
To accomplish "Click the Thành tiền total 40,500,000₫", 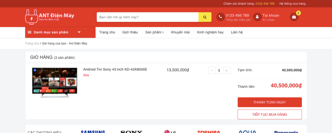I will click(x=286, y=85).
